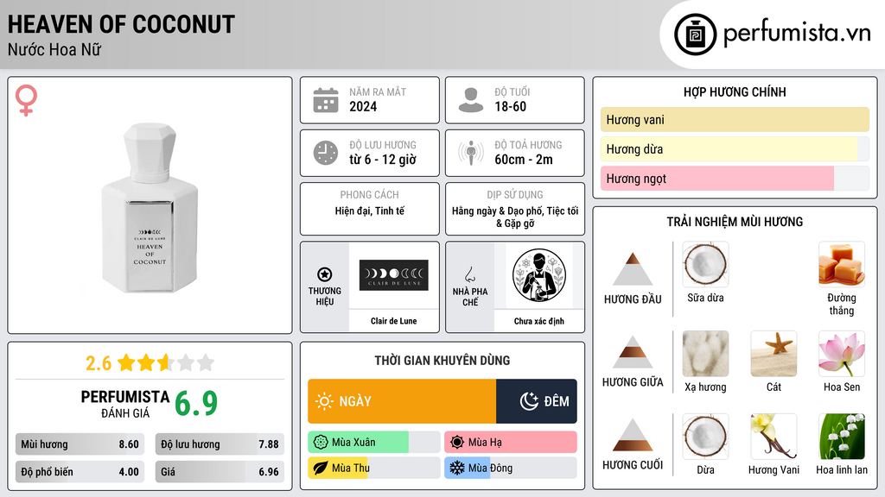Click the sun icon in the Ngày bar
The width and height of the screenshot is (885, 497).
click(325, 401)
